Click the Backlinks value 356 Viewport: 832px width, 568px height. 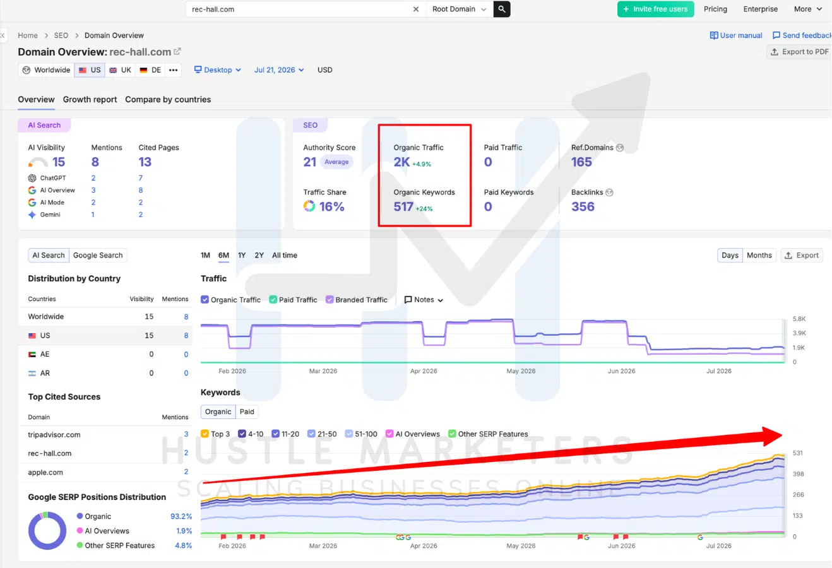(x=583, y=207)
